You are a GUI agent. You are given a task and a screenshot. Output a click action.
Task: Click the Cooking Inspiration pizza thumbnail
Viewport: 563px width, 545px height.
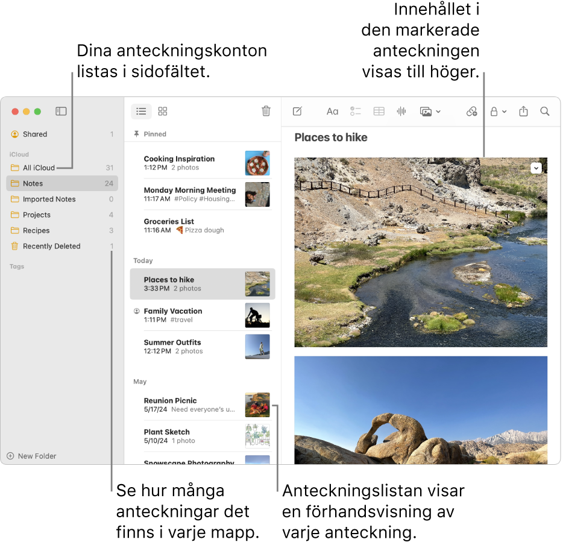pos(257,163)
